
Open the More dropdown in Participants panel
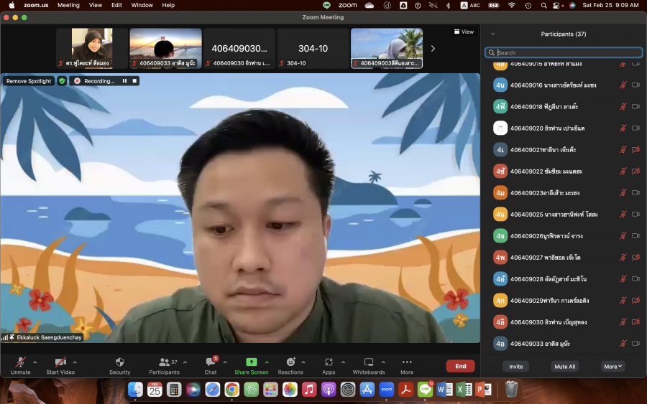pyautogui.click(x=612, y=366)
